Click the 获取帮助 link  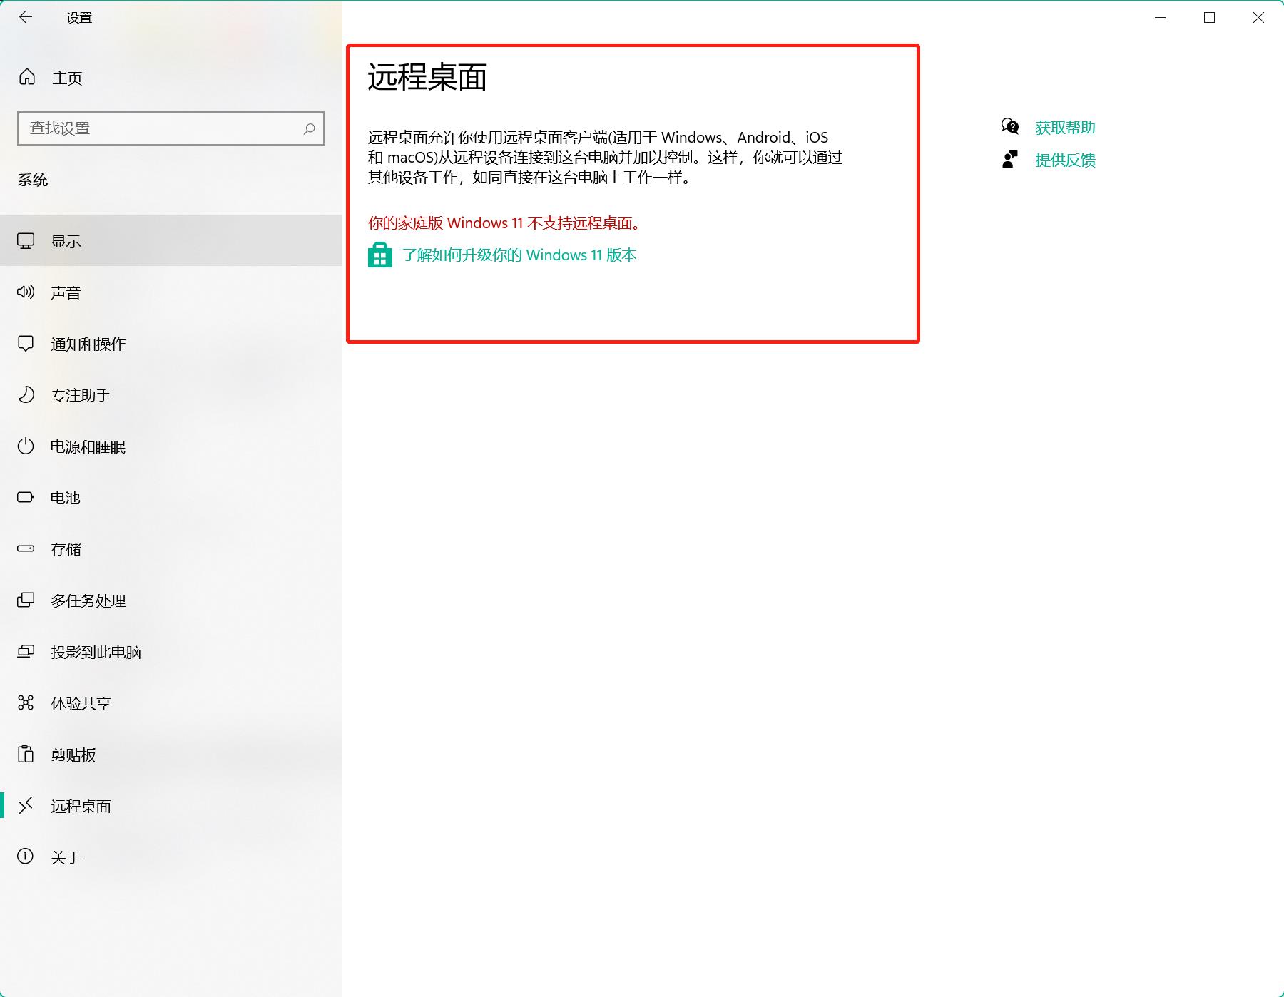coord(1065,128)
